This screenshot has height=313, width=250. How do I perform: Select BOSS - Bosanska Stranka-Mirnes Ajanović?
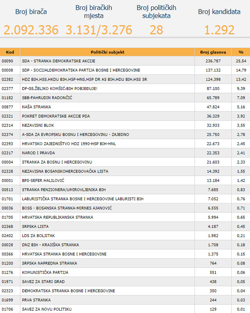click(x=67, y=208)
